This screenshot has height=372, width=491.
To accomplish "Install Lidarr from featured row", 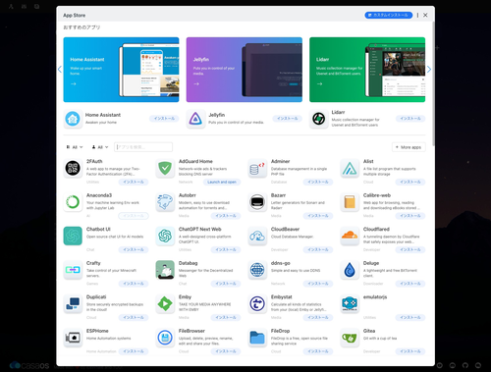I will click(x=410, y=119).
